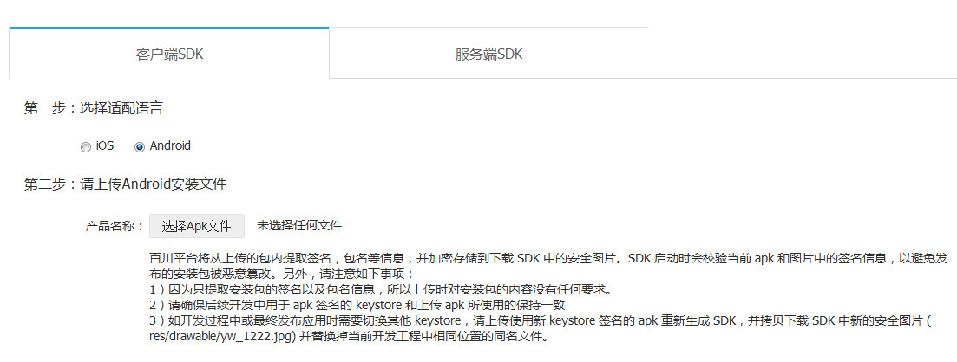
Task: Click the blue indicator above 客户端SDK
Action: point(169,28)
